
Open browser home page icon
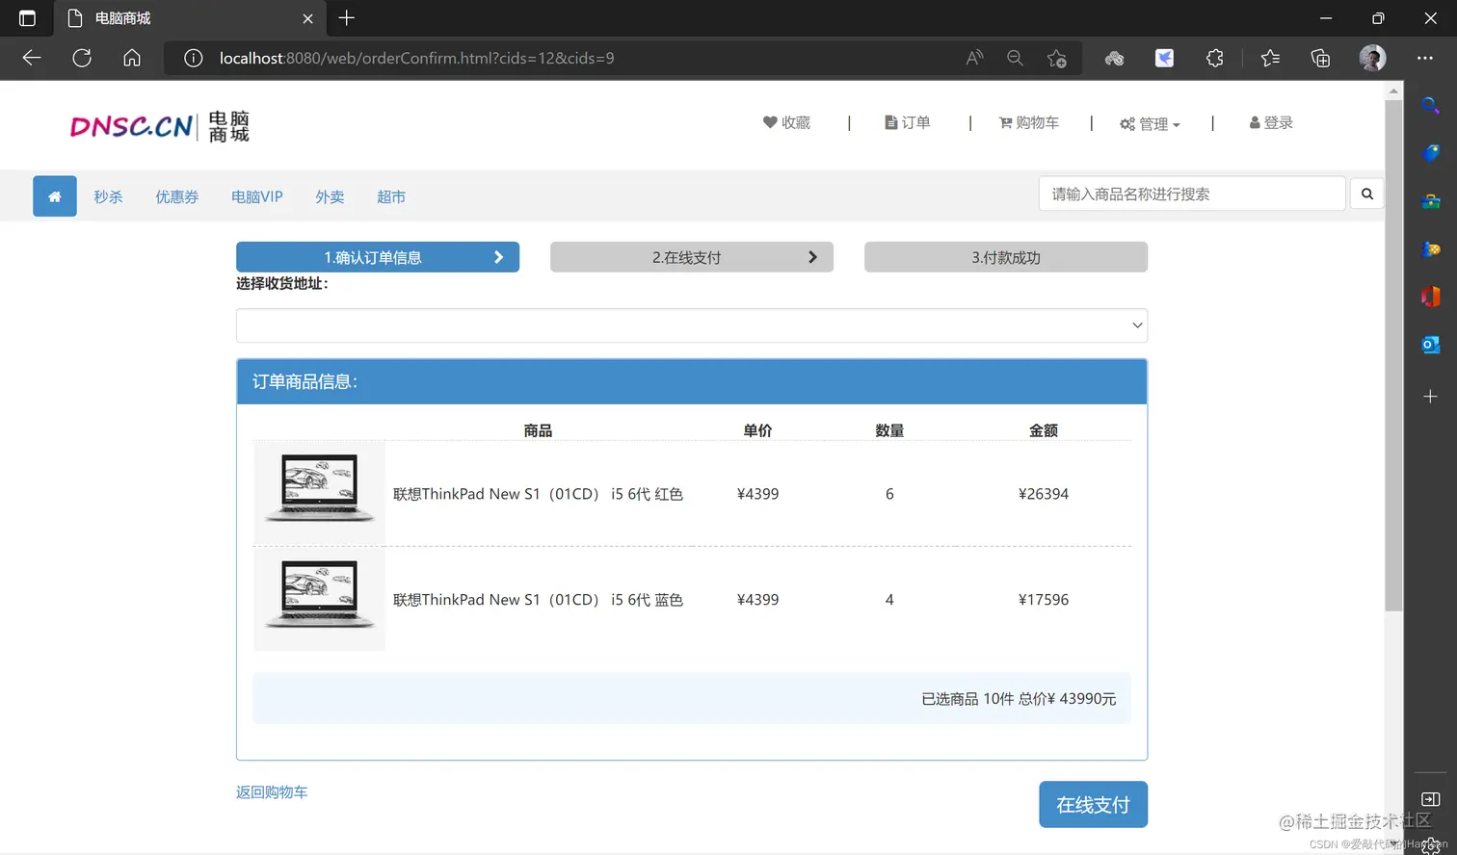[x=132, y=58]
